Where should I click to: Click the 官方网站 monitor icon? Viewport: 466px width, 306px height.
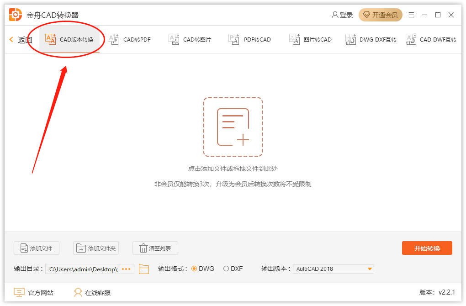[19, 293]
